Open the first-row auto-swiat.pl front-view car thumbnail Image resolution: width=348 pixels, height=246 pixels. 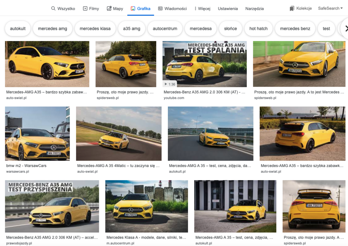click(x=47, y=64)
